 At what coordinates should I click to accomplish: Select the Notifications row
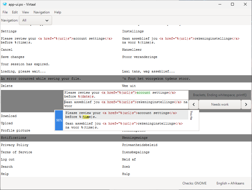(126, 138)
